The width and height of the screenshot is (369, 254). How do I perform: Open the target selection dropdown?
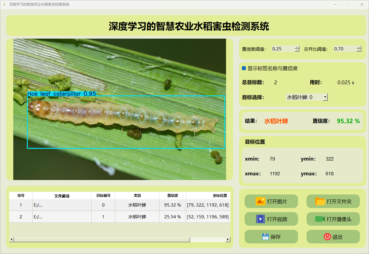325,97
